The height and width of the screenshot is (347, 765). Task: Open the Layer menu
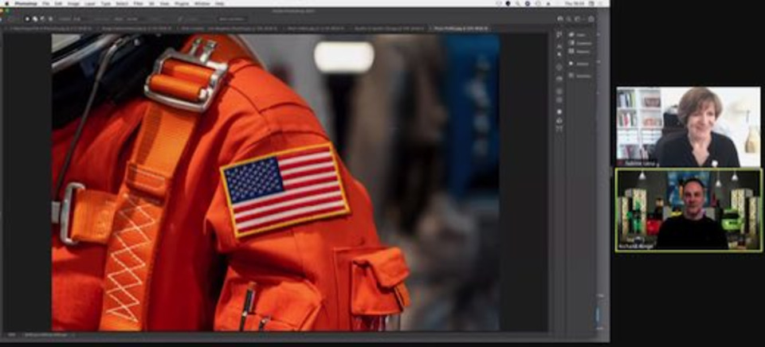click(90, 3)
